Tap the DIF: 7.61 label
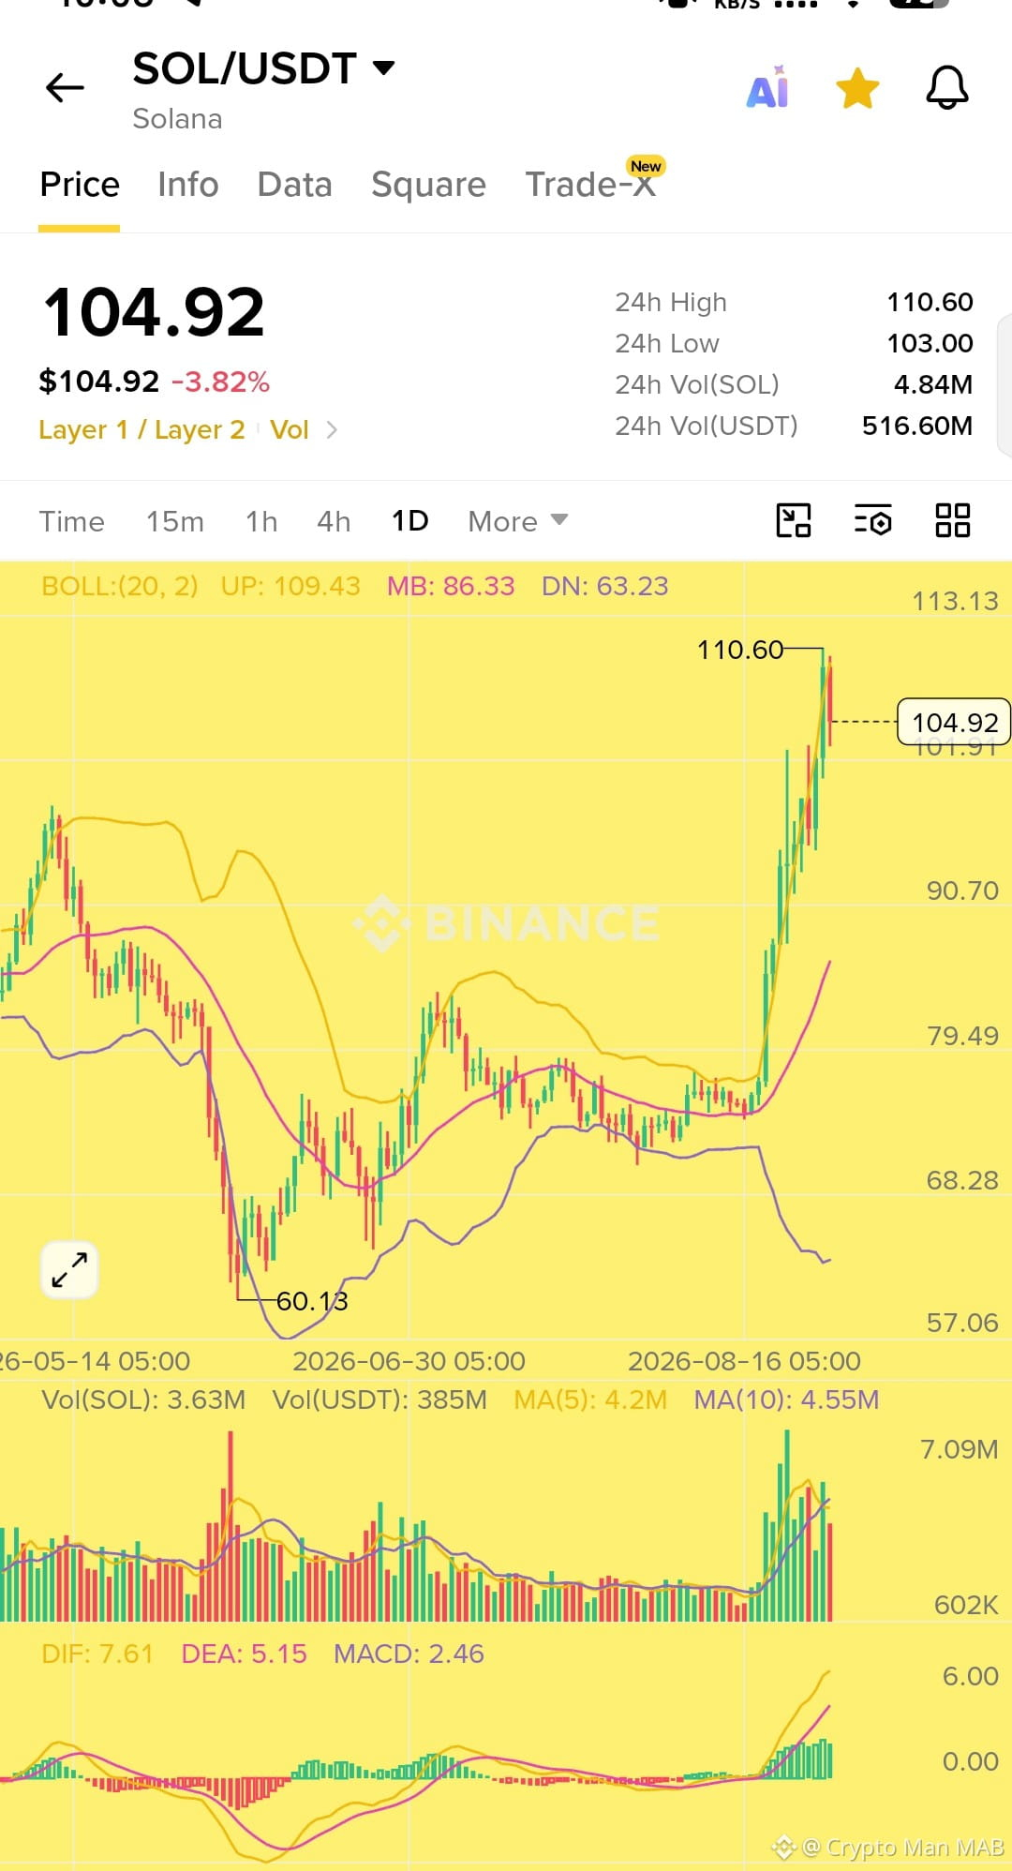1012x1871 pixels. 97,1654
